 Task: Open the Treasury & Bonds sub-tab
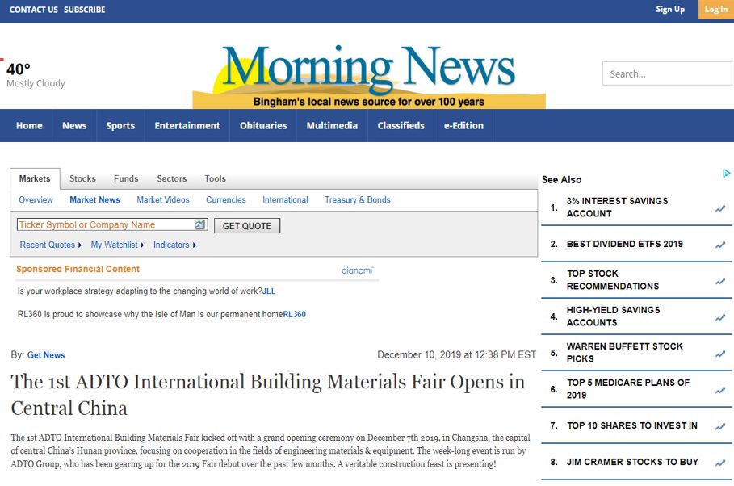point(357,200)
